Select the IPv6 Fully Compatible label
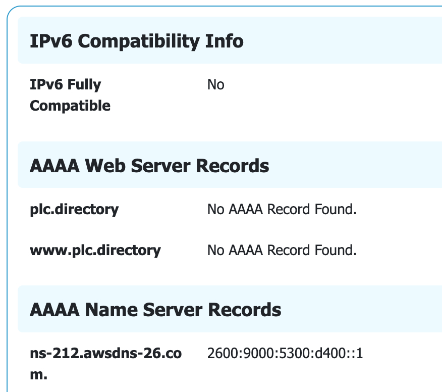The image size is (442, 392). [x=66, y=95]
